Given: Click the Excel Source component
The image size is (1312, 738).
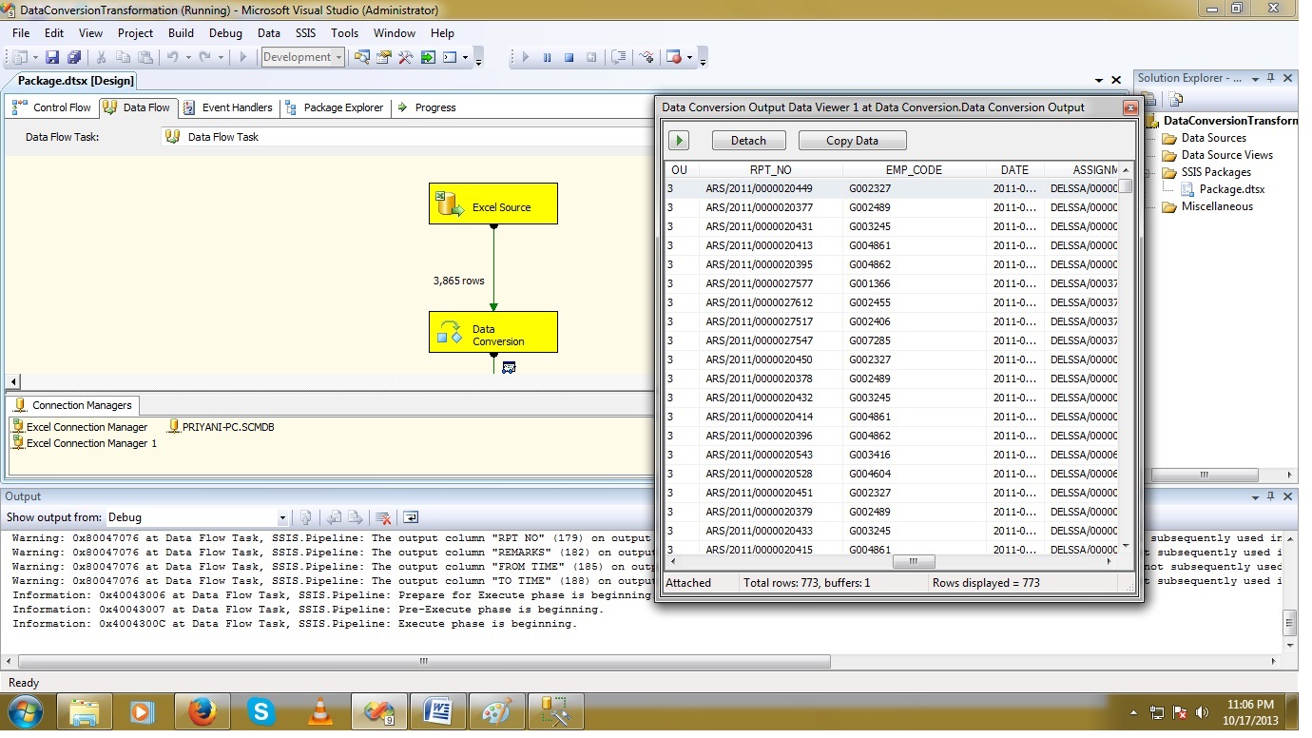Looking at the screenshot, I should point(492,204).
